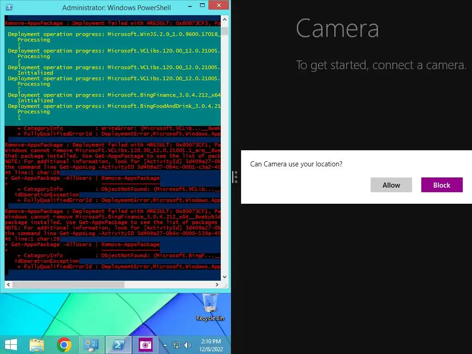The image size is (472, 354).
Task: Click the split-screen divider handle
Action: coord(236,177)
